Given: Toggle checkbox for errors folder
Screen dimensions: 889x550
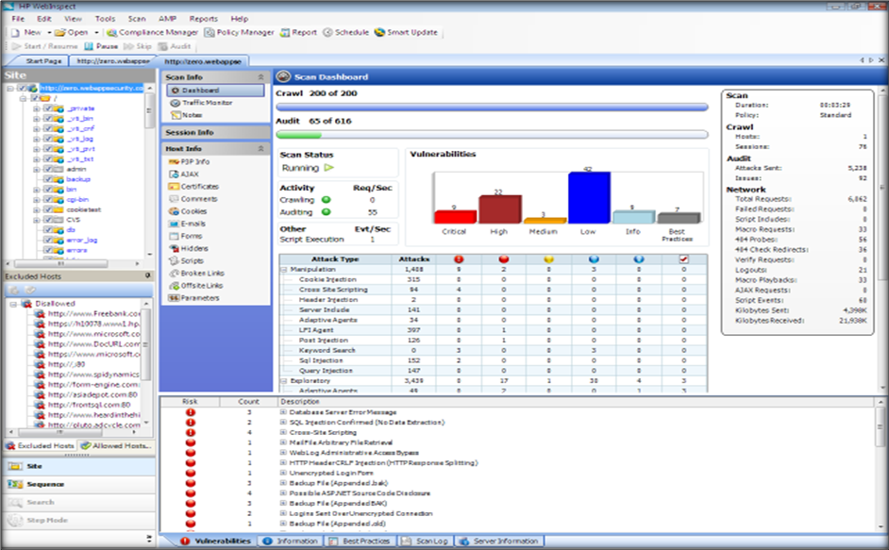Looking at the screenshot, I should [48, 250].
